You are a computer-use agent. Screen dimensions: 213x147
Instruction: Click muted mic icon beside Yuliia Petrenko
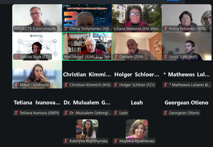165,29
